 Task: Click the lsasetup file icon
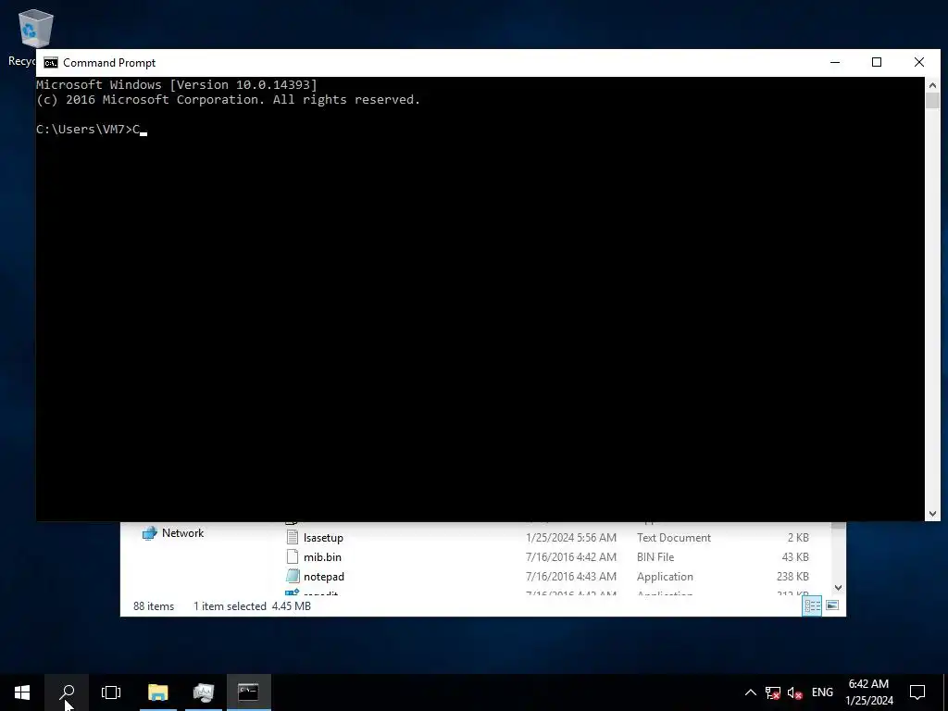[293, 537]
